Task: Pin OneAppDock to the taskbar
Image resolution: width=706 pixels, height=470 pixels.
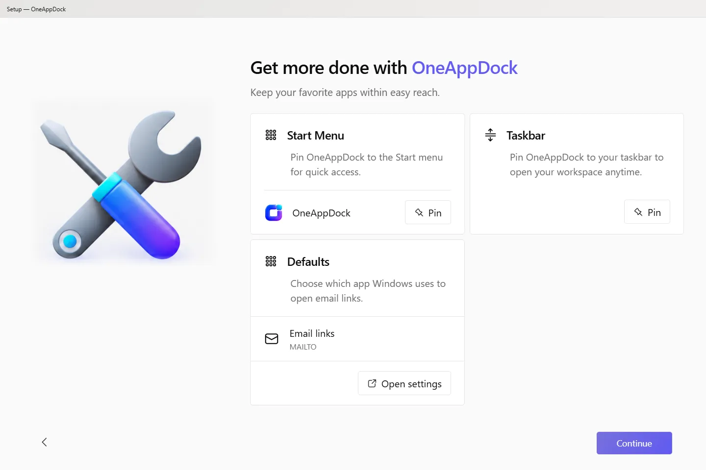Action: (647, 212)
